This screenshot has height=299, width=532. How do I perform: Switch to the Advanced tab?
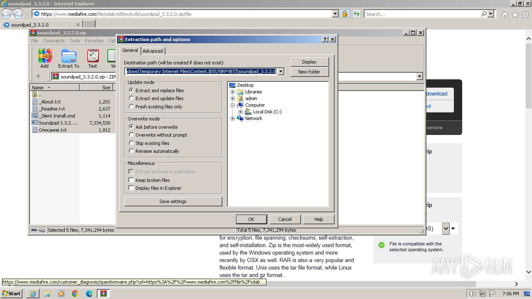pos(153,51)
